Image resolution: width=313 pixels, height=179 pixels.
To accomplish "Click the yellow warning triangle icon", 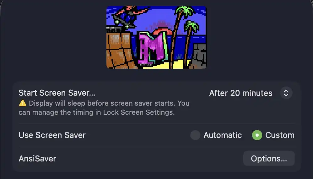I will 23,103.
